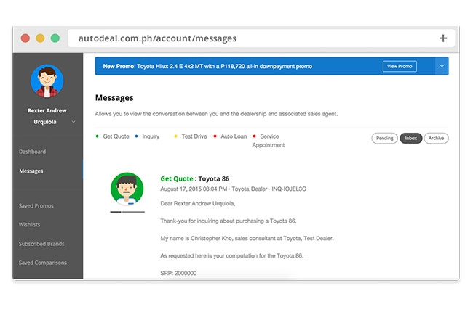Click the 'Dear Rexter Andrew Urquiola' line

click(x=198, y=203)
